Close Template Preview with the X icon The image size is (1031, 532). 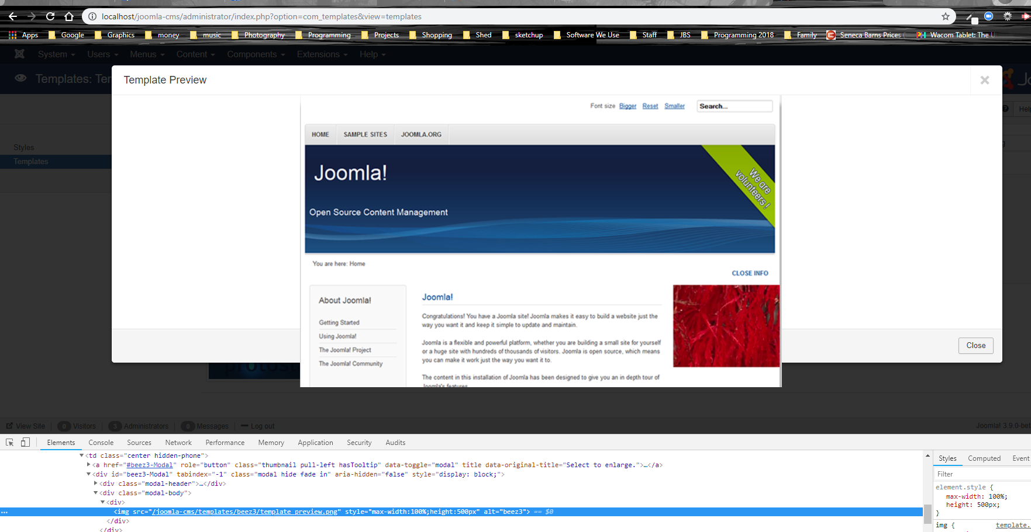985,80
